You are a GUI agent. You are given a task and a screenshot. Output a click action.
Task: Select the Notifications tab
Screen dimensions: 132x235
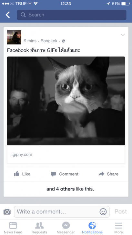(x=92, y=228)
